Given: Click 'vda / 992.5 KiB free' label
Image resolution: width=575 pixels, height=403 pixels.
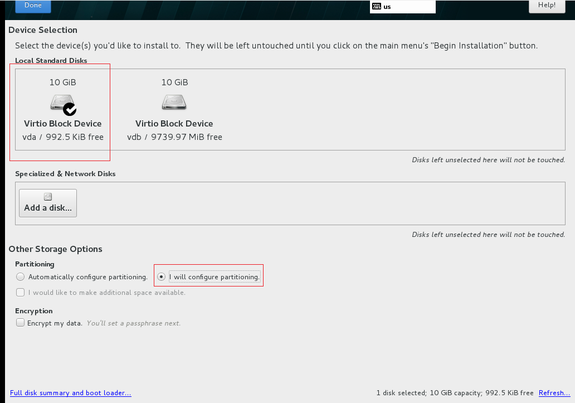Looking at the screenshot, I should click(x=63, y=137).
